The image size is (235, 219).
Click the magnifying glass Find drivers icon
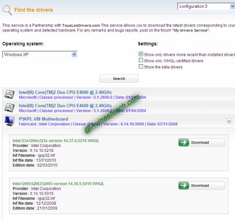[x=7, y=10]
